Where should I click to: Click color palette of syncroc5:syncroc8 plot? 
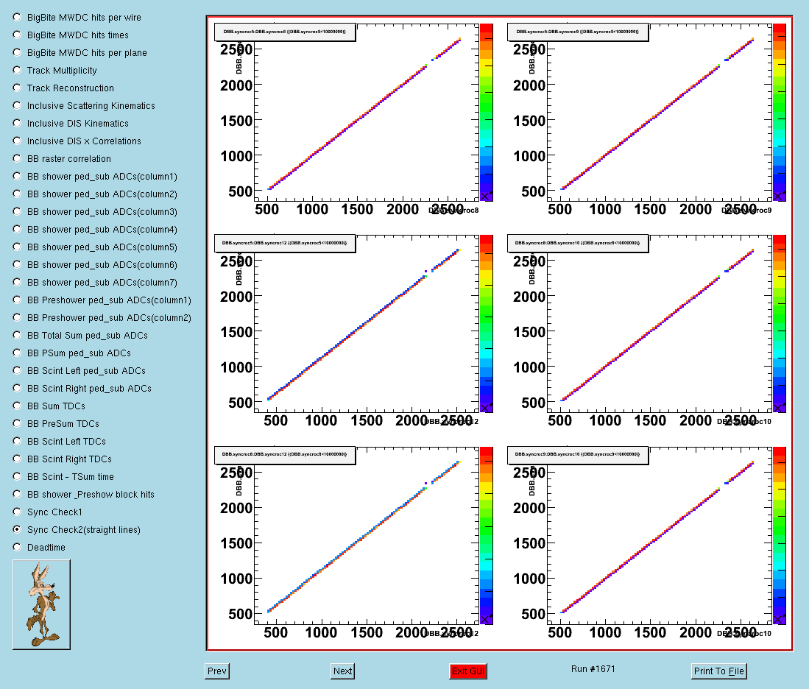point(487,113)
